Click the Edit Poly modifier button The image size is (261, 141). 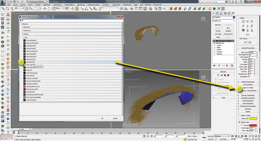tap(218, 25)
